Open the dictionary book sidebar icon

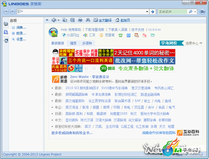click(6, 24)
